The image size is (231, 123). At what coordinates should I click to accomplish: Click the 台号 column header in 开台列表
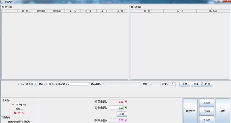pos(180,11)
